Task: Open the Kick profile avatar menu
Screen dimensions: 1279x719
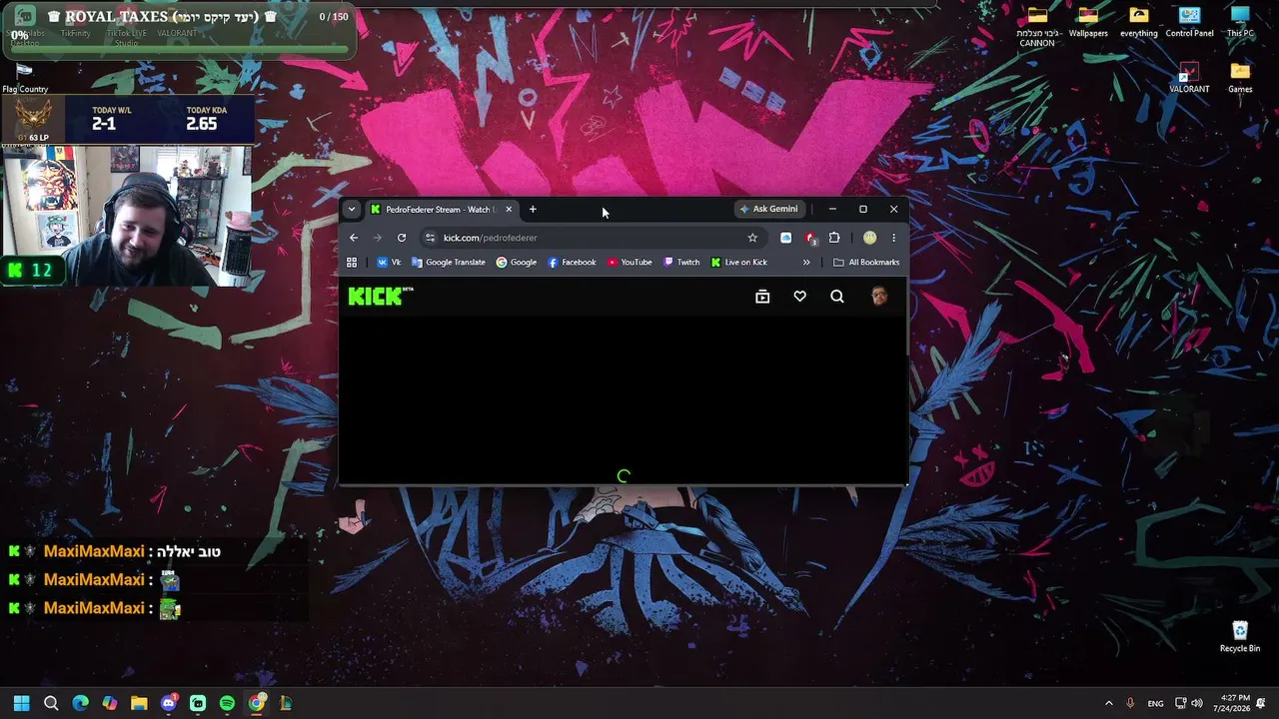Action: click(879, 296)
